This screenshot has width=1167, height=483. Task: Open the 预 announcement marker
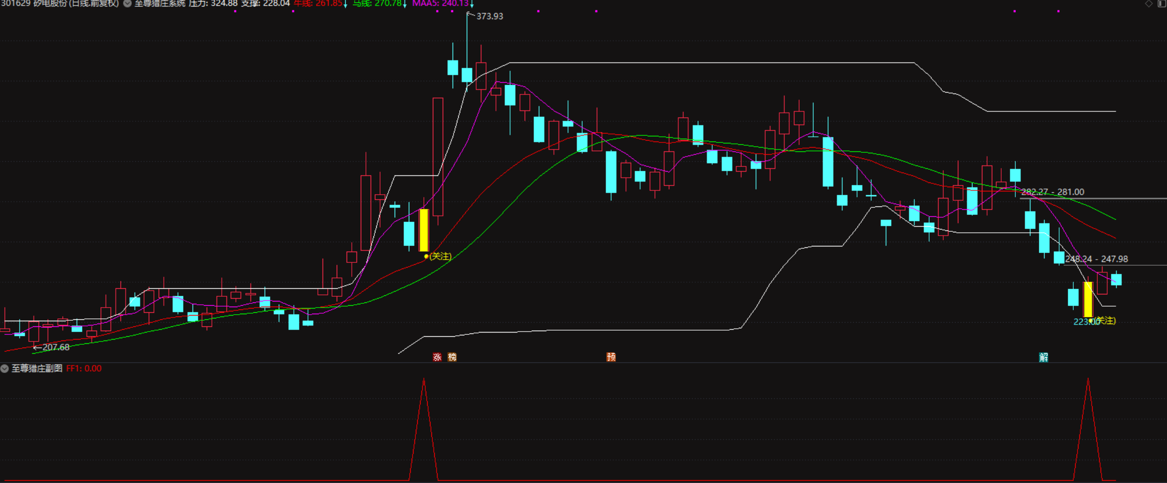click(611, 357)
